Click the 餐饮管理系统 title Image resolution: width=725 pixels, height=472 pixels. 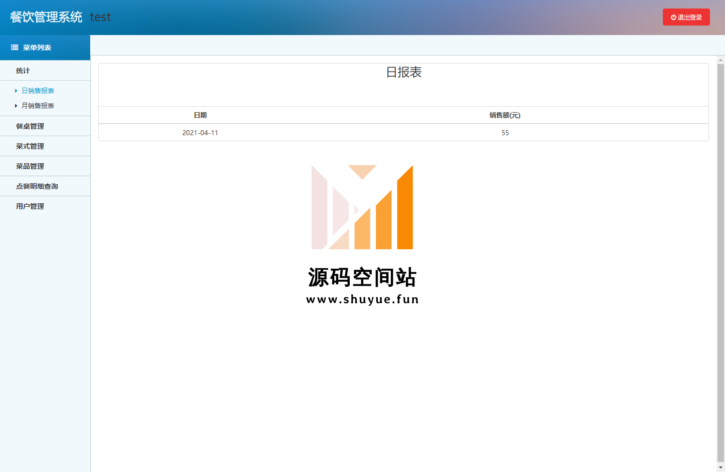[x=46, y=17]
